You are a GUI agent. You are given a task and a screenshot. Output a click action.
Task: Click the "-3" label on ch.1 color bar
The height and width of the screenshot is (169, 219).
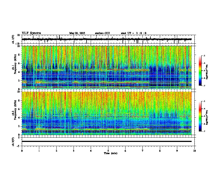(x=204, y=56)
